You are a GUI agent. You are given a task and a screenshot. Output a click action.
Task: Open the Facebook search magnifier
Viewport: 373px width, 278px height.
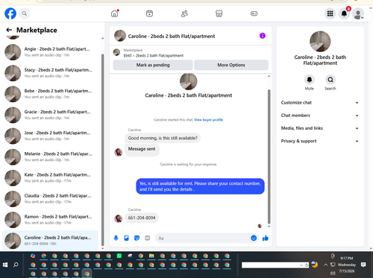(25, 13)
